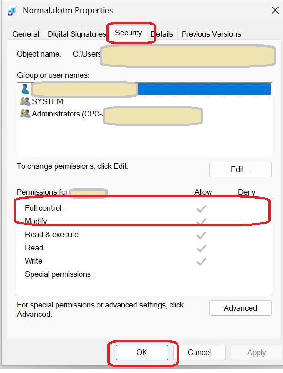Click the Read & execute allow checkmark
Image resolution: width=283 pixels, height=373 pixels.
201,235
